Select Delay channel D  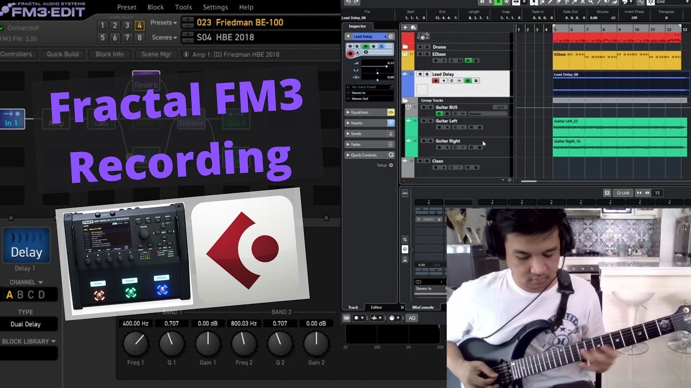(42, 295)
